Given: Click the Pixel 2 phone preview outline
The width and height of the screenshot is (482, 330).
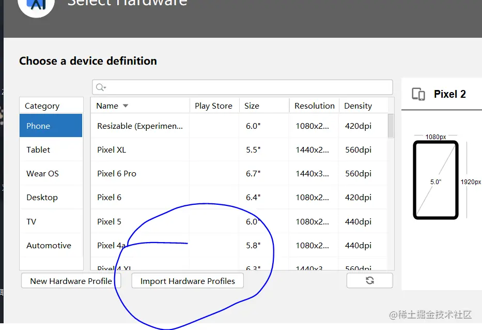Looking at the screenshot, I should click(436, 180).
